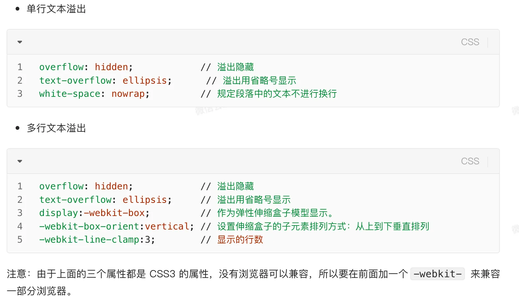Click line number 4 beside -webkit-box-orient
519x297 pixels.
pyautogui.click(x=20, y=227)
